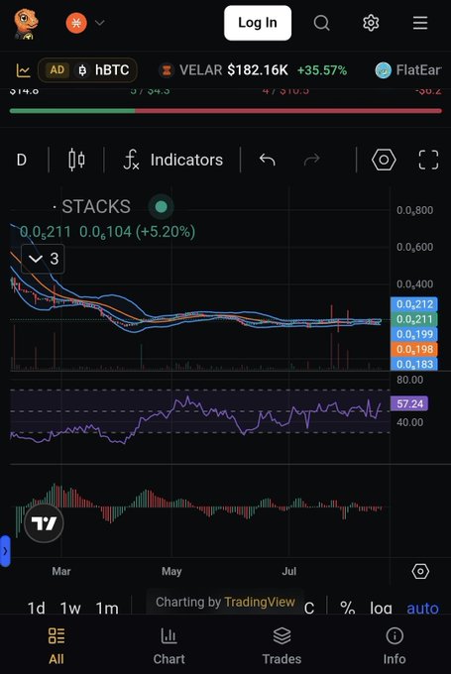Expand the blue side panel arrow
The height and width of the screenshot is (674, 451).
click(5, 551)
